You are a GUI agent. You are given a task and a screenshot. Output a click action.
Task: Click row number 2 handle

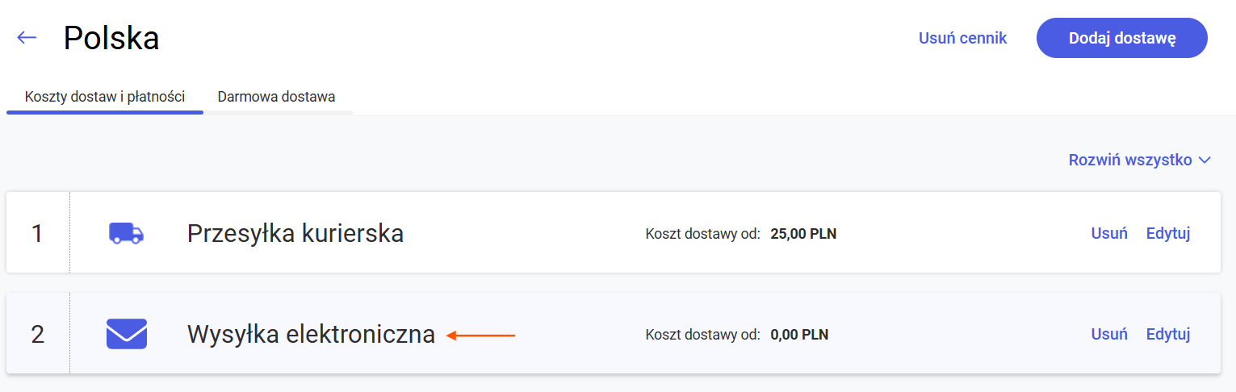[x=37, y=334]
